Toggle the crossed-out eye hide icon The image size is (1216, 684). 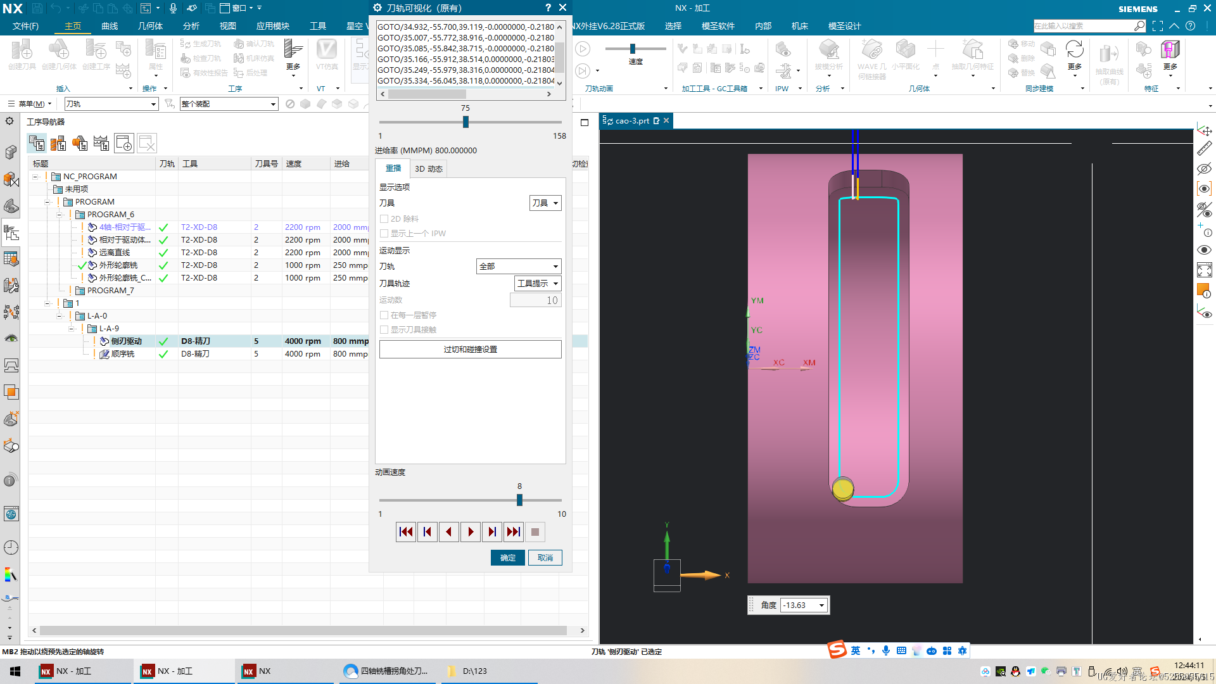coord(1204,169)
